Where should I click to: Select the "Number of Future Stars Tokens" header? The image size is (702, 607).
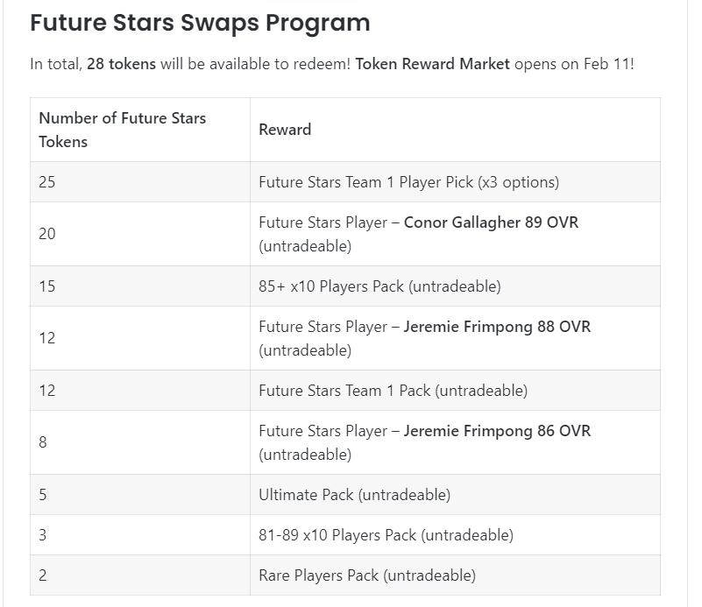pos(123,130)
